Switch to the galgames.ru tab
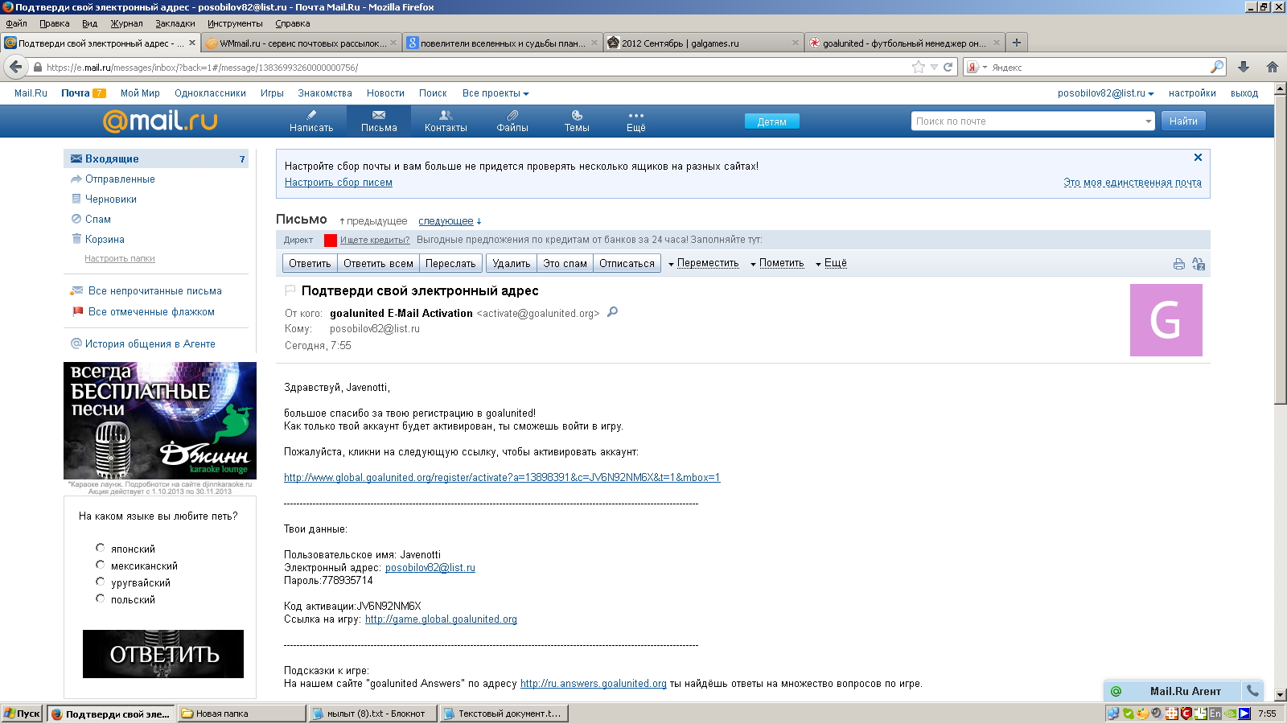 tap(703, 43)
